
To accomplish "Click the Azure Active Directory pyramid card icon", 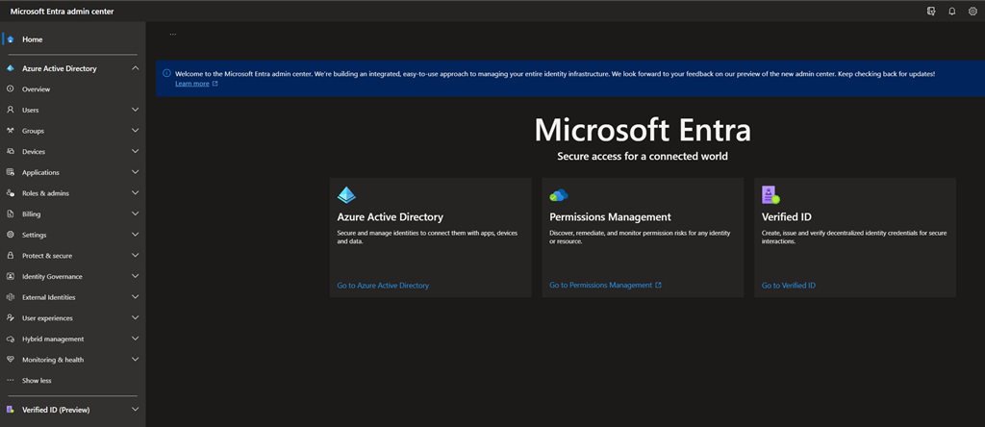I will [x=346, y=195].
